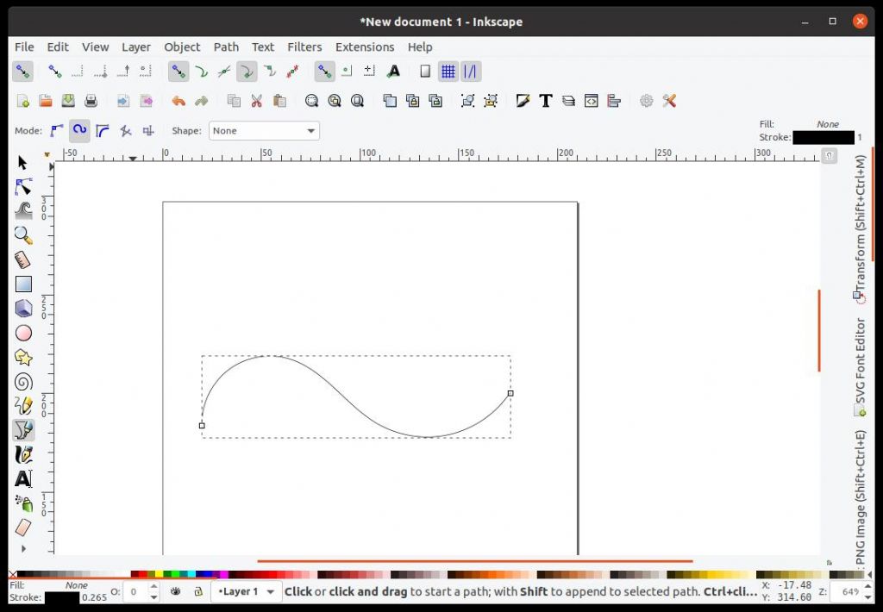883x612 pixels.
Task: Click the Paste clipboard icon
Action: [x=279, y=101]
